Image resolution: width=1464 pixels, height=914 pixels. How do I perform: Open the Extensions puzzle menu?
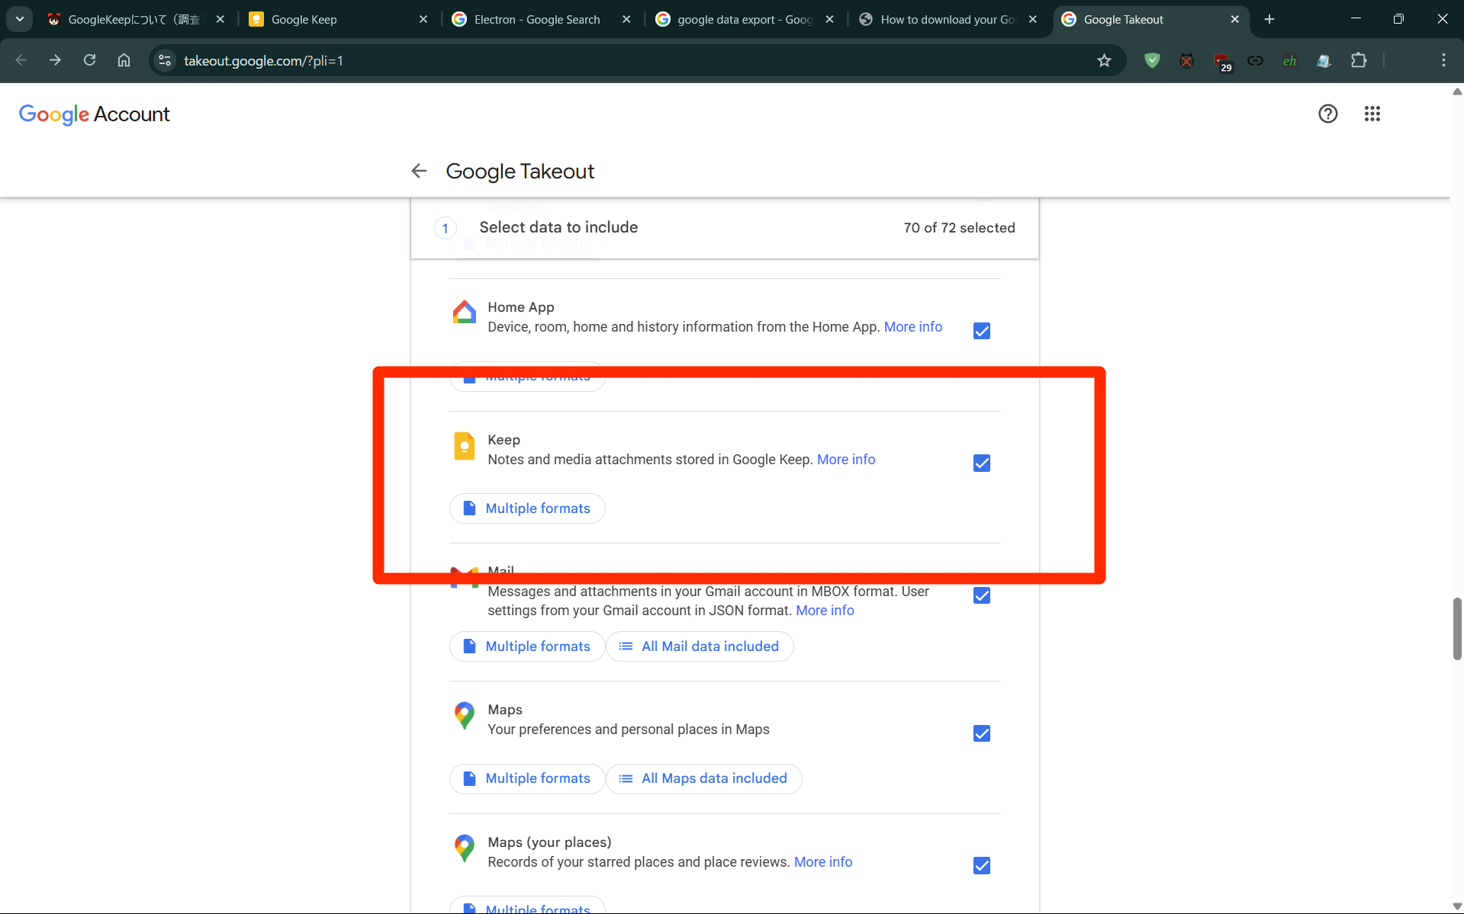coord(1359,60)
